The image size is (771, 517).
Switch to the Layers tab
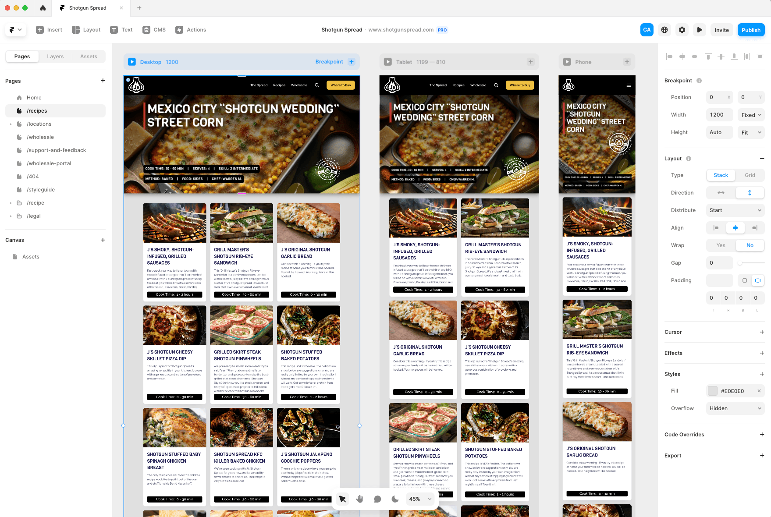pyautogui.click(x=55, y=57)
